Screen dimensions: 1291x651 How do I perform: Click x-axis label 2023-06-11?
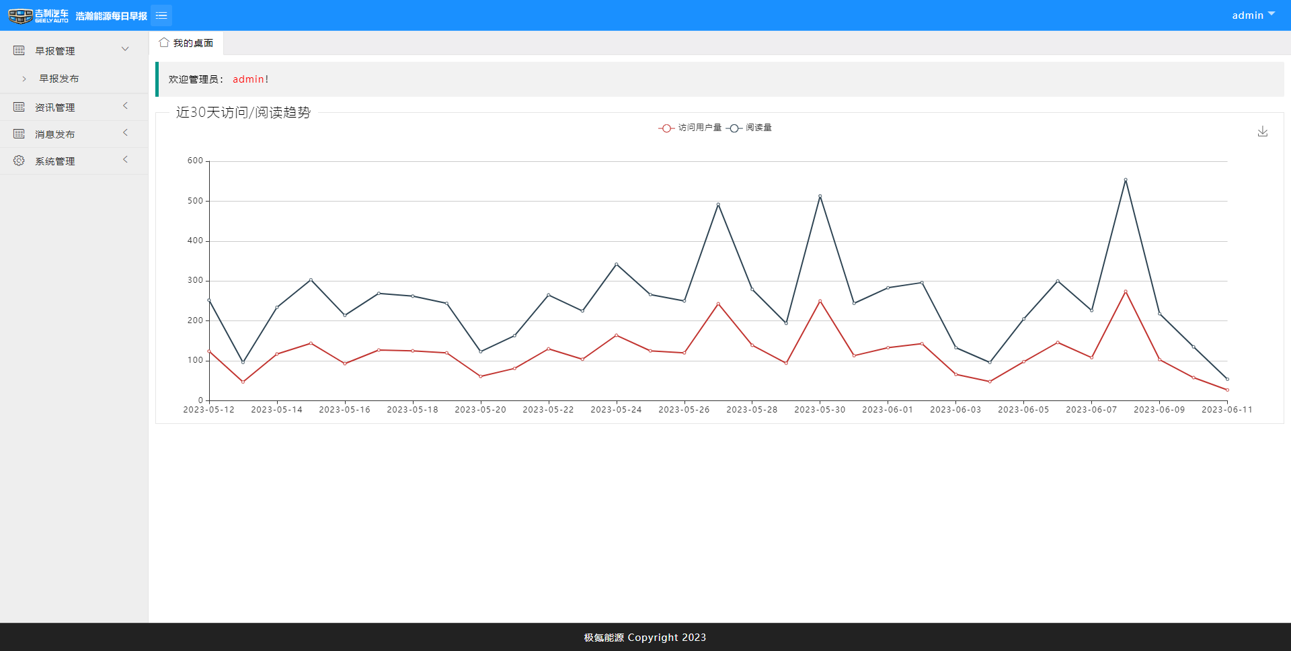[1227, 410]
